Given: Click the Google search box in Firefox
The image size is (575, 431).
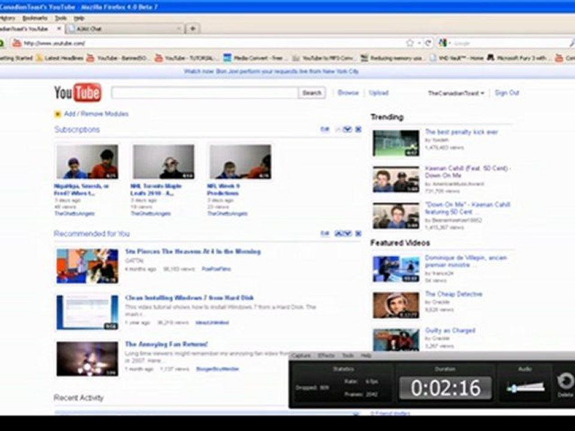Looking at the screenshot, I should tap(510, 43).
